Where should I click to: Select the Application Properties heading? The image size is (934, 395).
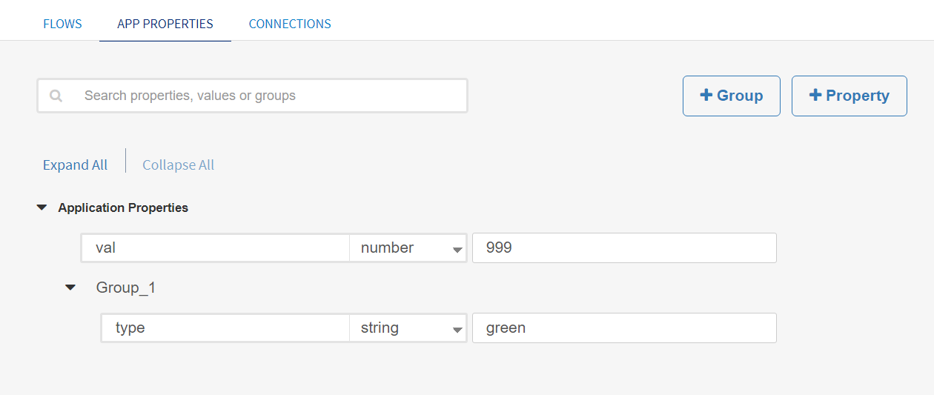click(x=123, y=208)
